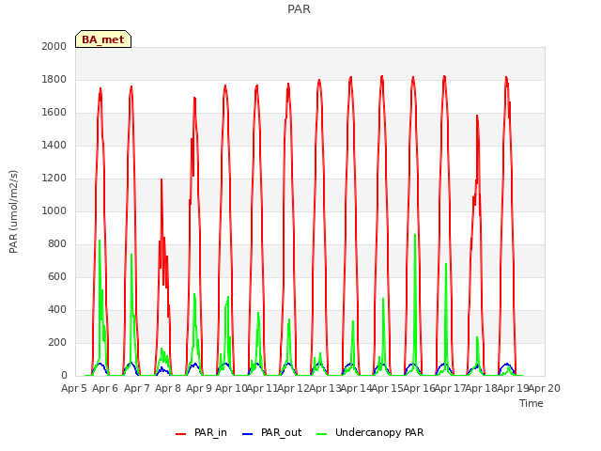
Task: Click the Apr 5 x-axis tick label
Action: [x=74, y=388]
